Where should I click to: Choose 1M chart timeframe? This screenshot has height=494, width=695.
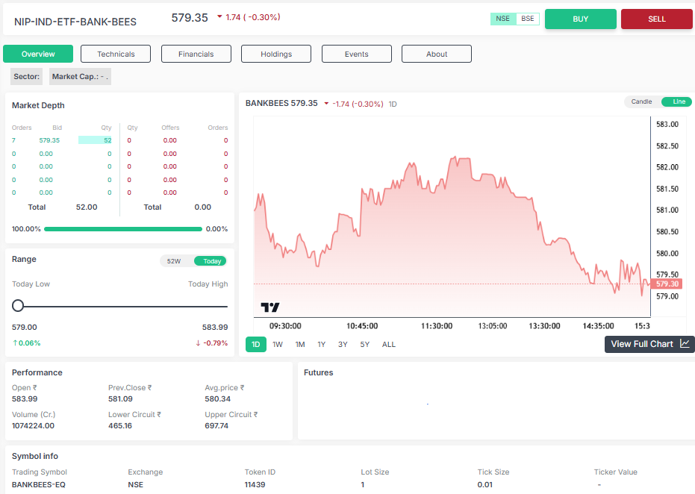point(300,344)
